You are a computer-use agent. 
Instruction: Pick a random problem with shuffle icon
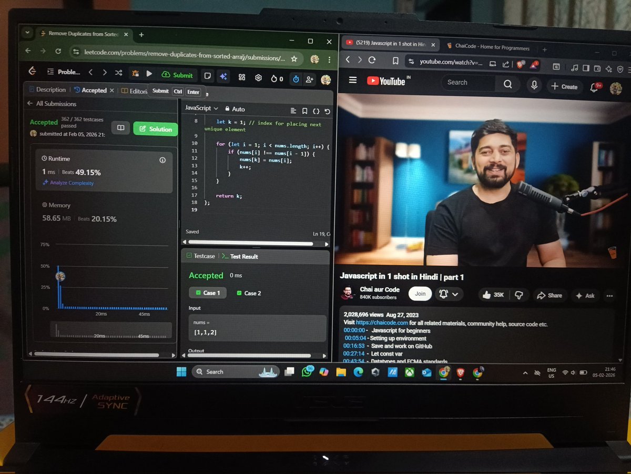click(x=119, y=73)
